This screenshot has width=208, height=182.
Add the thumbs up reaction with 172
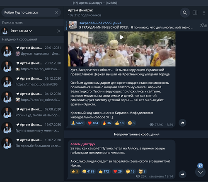tap(104, 171)
